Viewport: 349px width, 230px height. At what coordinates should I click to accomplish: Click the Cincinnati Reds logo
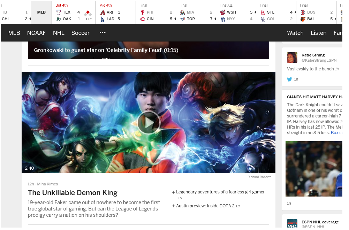click(143, 19)
